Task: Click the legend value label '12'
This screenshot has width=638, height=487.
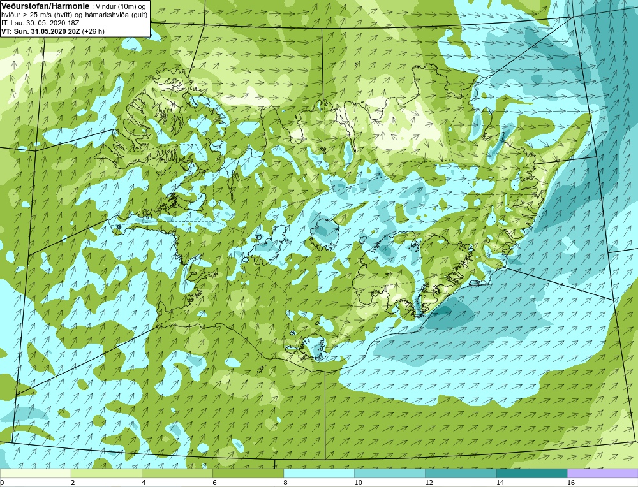Action: (429, 483)
